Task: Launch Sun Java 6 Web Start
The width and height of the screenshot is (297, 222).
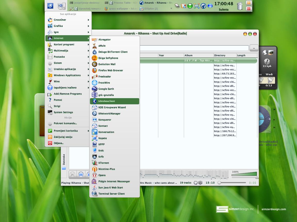Action: 114,188
